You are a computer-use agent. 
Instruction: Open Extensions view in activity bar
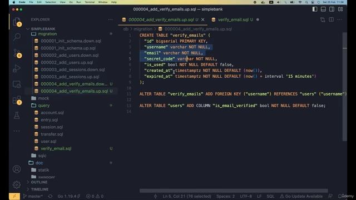17,100
